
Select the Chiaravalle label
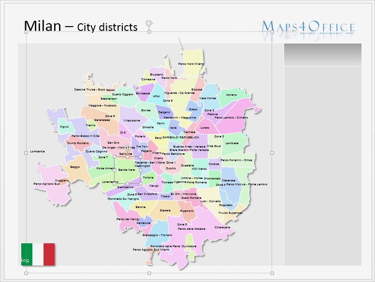pos(222,227)
